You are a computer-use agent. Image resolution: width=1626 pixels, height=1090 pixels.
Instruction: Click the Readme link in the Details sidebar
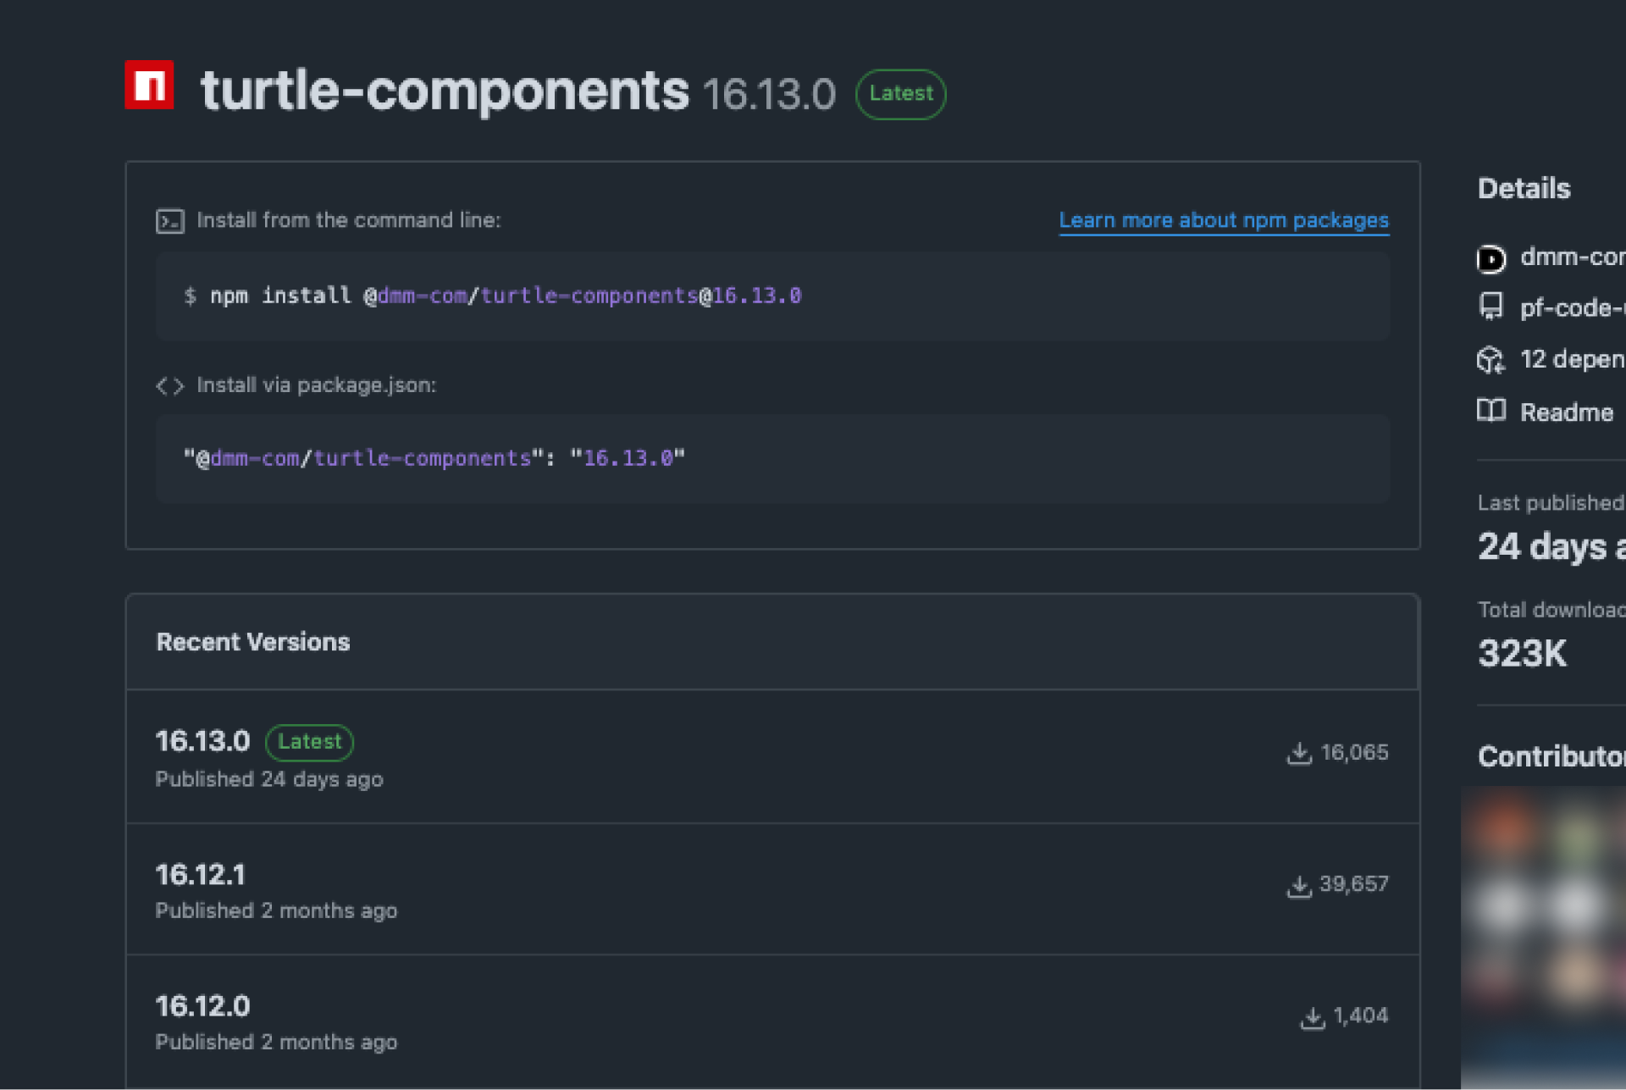1566,412
